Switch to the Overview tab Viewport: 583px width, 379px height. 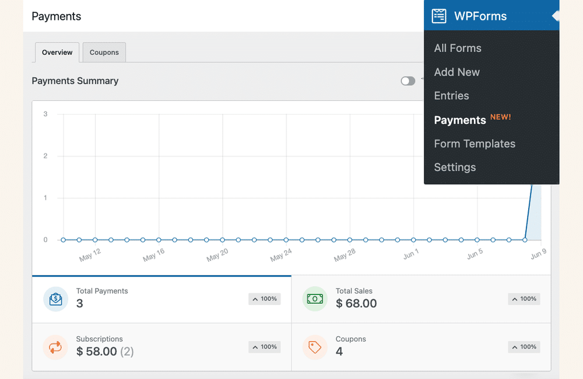(x=57, y=52)
